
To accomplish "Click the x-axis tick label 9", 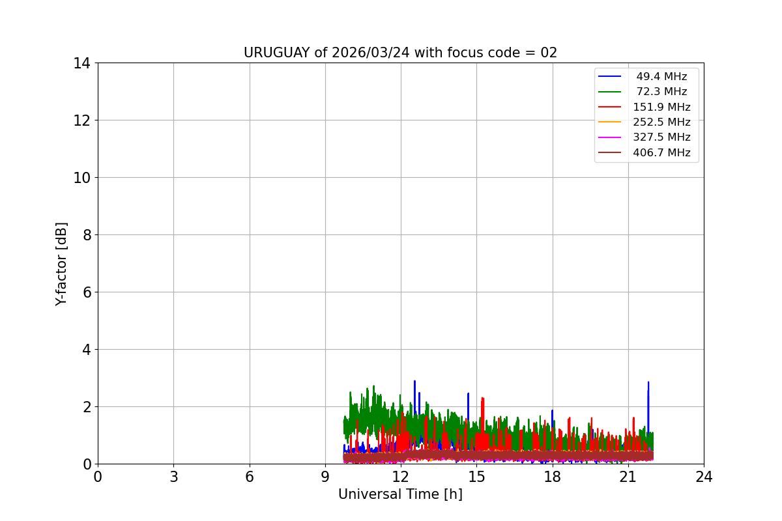I will click(325, 477).
